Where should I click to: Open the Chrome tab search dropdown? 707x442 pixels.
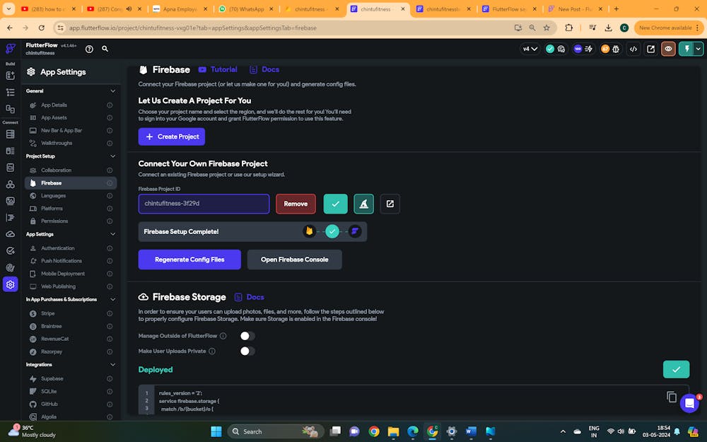pyautogui.click(x=8, y=8)
